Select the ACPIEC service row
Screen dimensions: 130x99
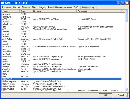click(62, 22)
